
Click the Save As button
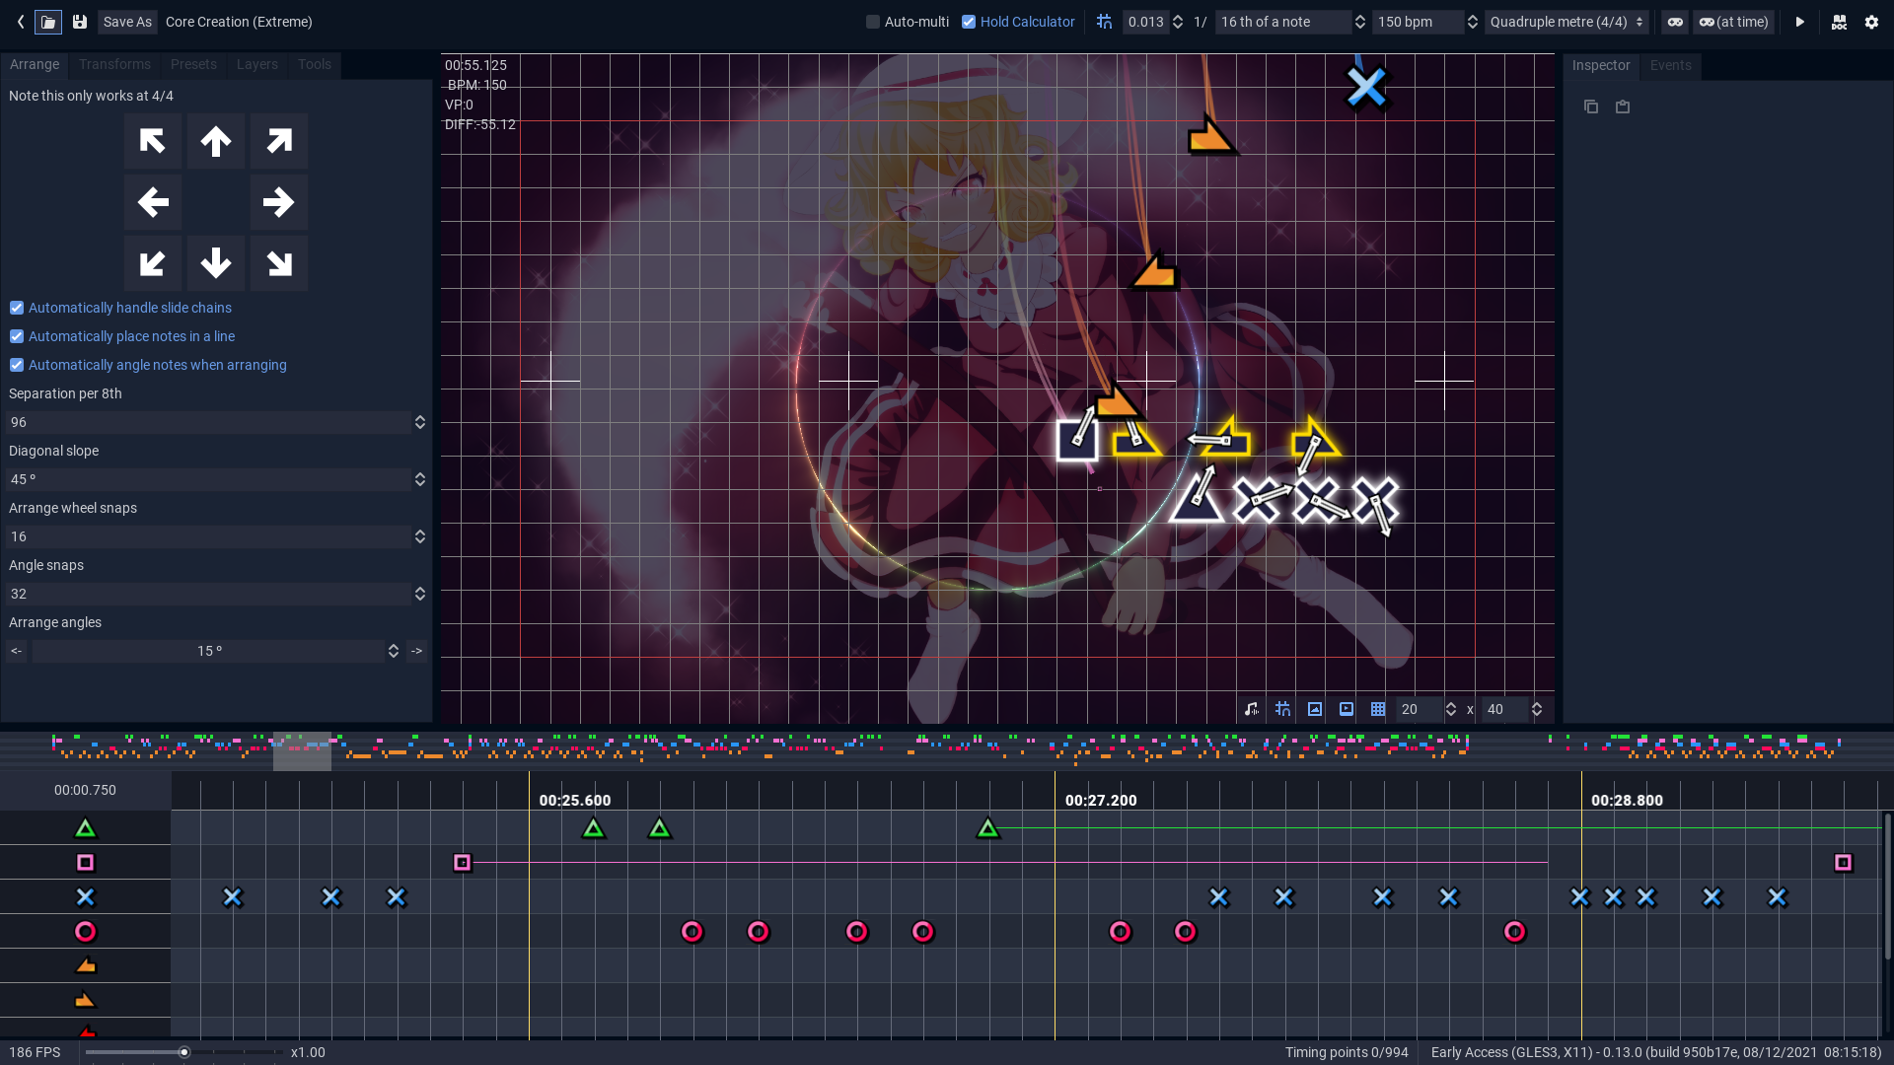[127, 22]
